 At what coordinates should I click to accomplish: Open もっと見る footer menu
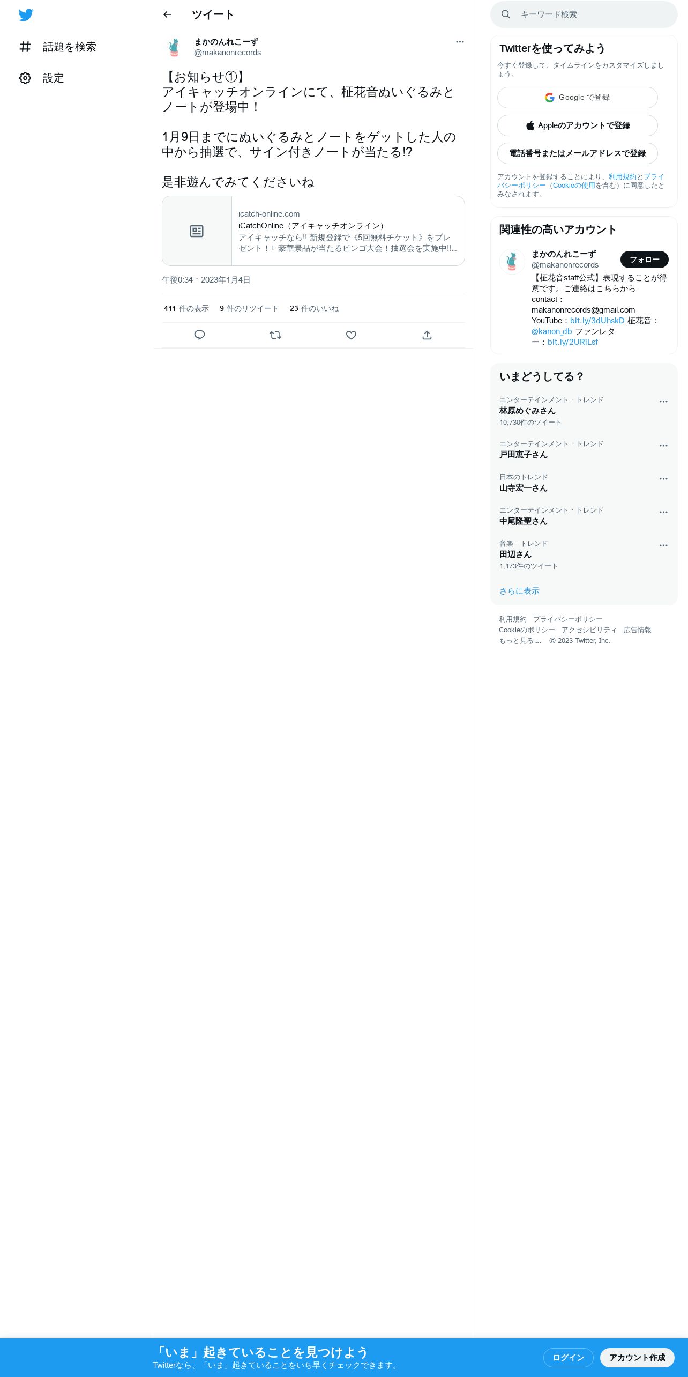coord(520,641)
